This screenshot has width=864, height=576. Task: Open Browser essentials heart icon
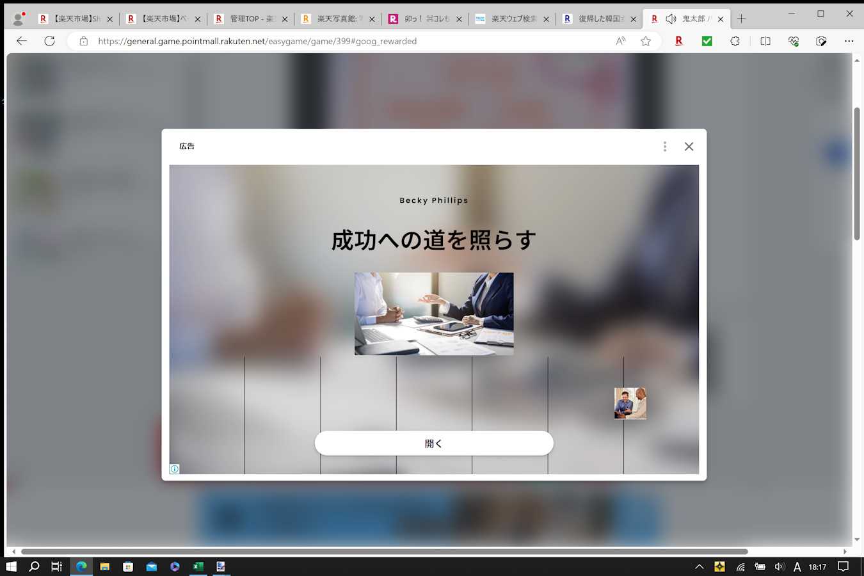pyautogui.click(x=794, y=41)
